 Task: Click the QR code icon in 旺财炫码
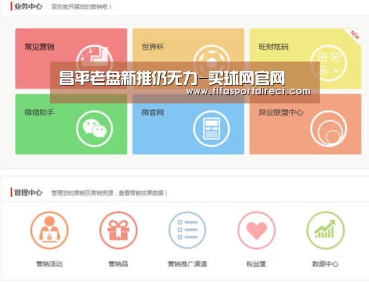point(328,63)
